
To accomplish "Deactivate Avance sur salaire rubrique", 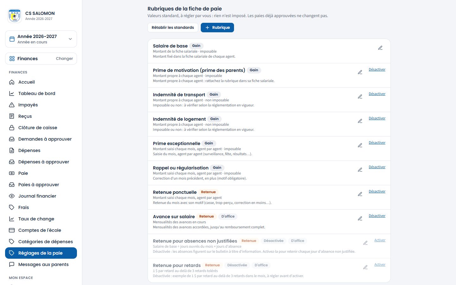I will coord(377,216).
